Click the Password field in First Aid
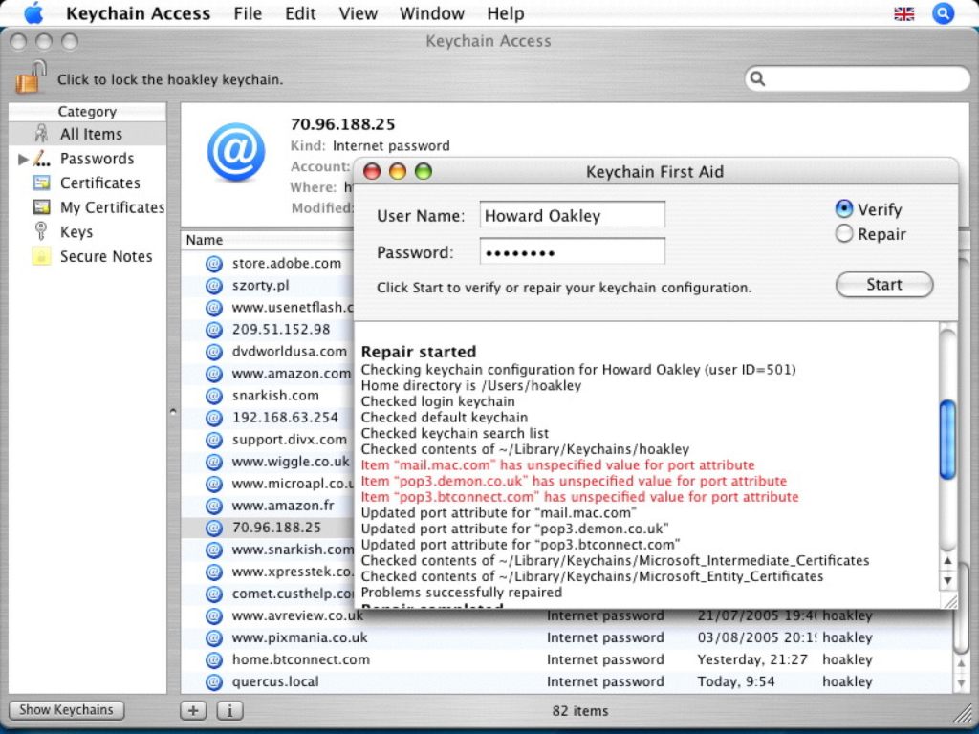The image size is (979, 734). (572, 252)
